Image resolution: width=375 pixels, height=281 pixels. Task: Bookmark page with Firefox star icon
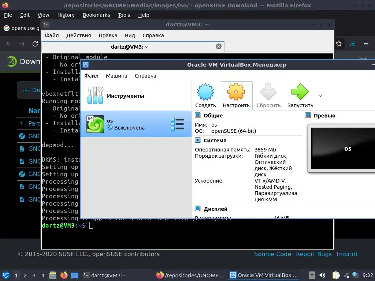[339, 44]
